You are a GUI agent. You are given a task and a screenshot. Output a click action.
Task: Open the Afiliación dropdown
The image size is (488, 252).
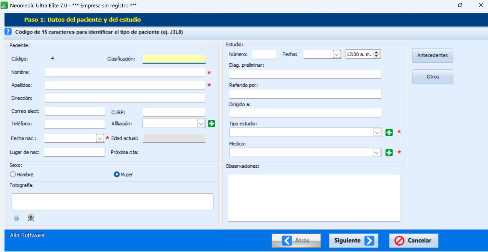201,124
